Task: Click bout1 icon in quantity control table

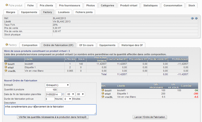Action: pos(103,91)
